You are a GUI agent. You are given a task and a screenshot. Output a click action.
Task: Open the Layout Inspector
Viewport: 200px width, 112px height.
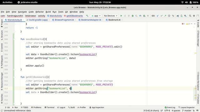(x=187, y=107)
